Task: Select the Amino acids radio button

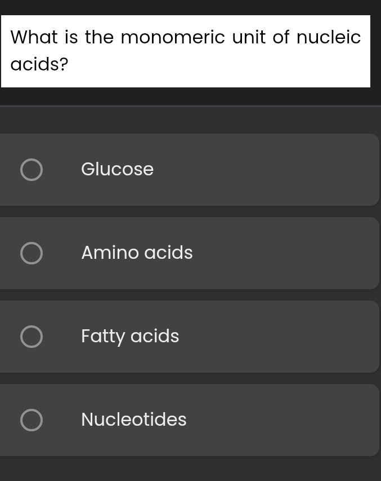Action: [x=32, y=253]
